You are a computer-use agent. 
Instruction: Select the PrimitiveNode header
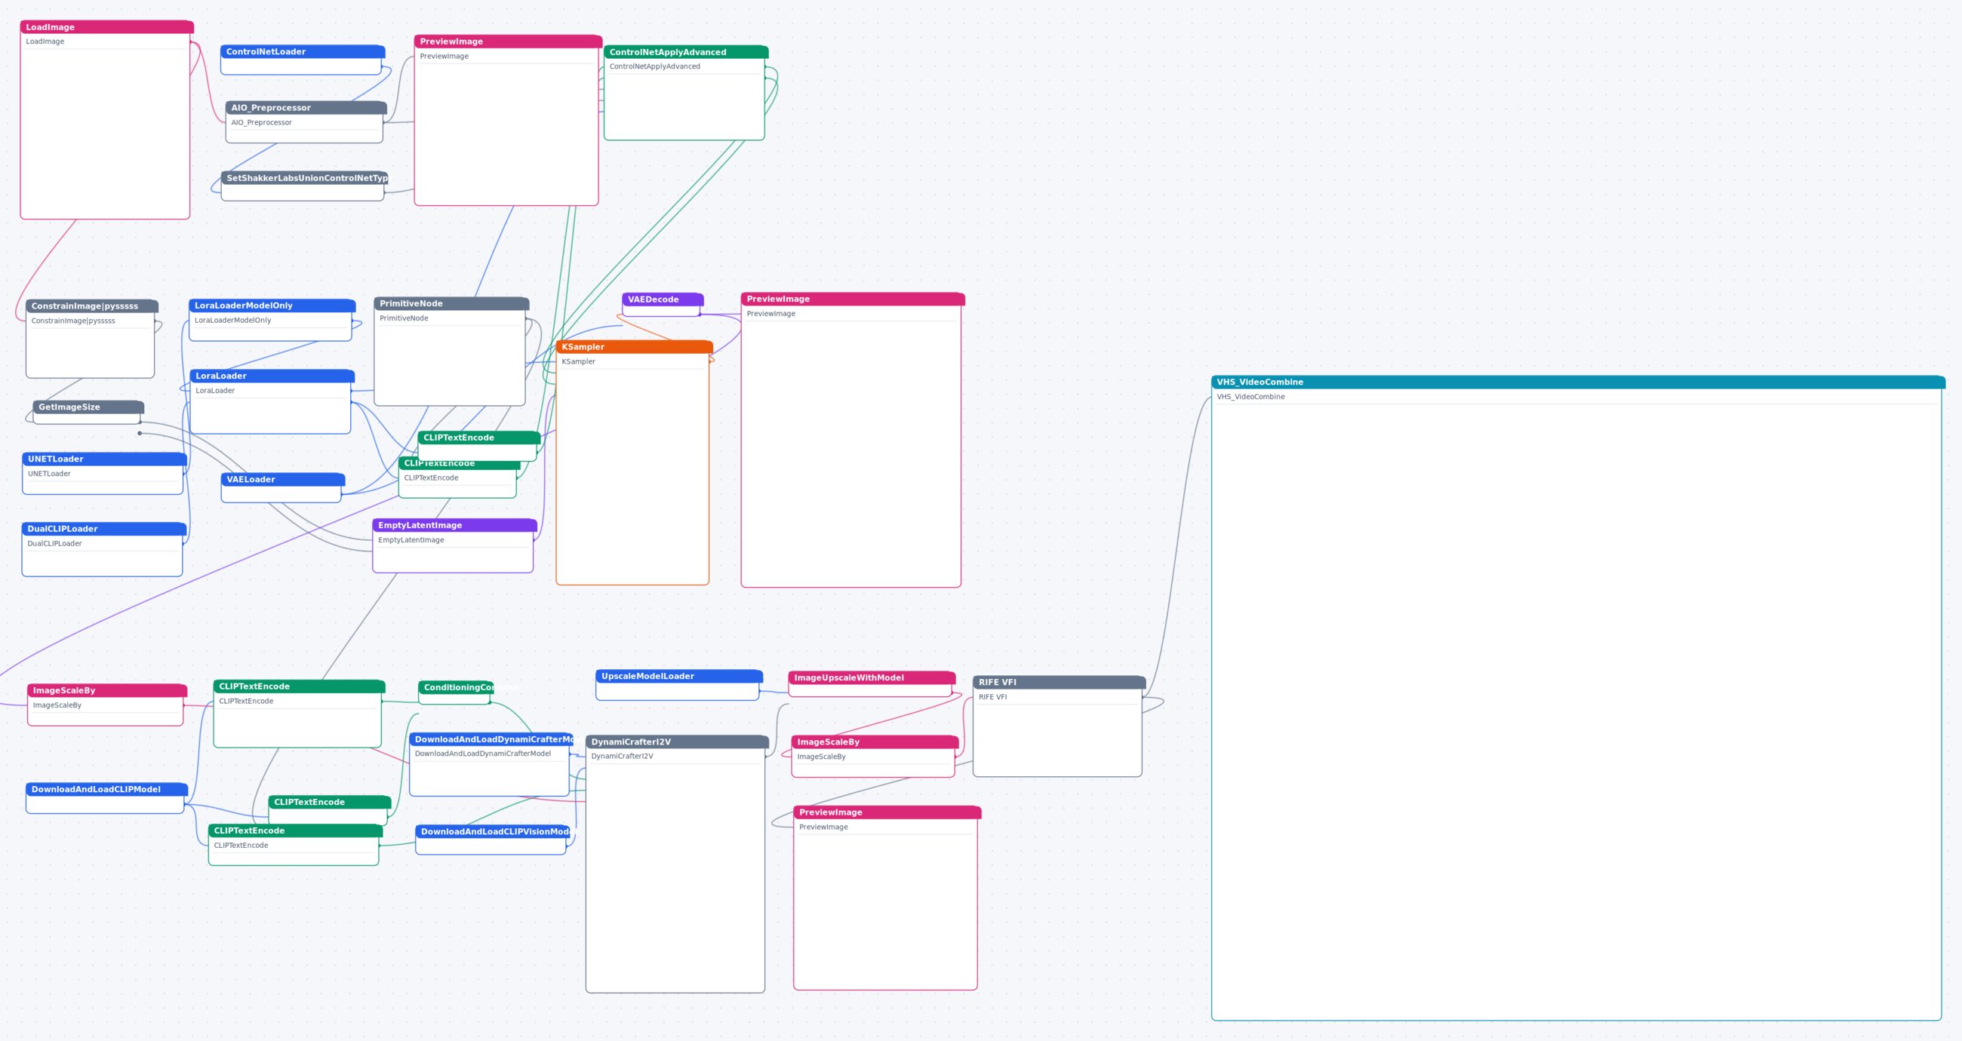point(451,304)
